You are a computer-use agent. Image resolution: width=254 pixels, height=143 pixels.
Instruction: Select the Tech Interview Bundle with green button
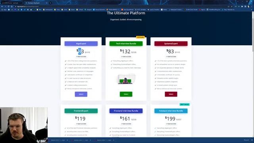coord(126,94)
